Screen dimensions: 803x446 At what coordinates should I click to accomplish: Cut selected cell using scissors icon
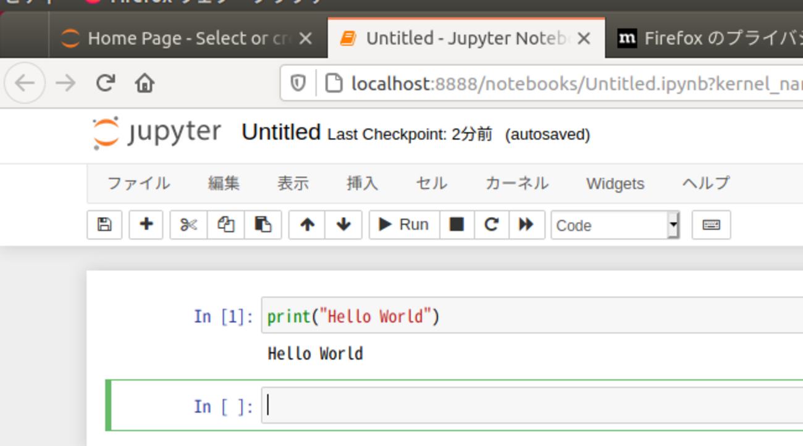188,225
